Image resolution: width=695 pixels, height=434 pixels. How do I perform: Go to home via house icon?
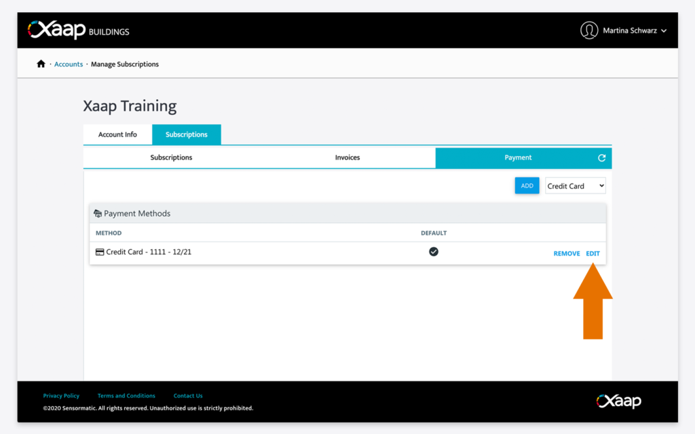click(x=41, y=64)
